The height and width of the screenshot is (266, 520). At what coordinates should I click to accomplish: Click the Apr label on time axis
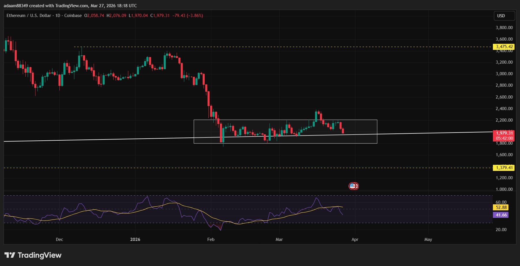click(355, 239)
